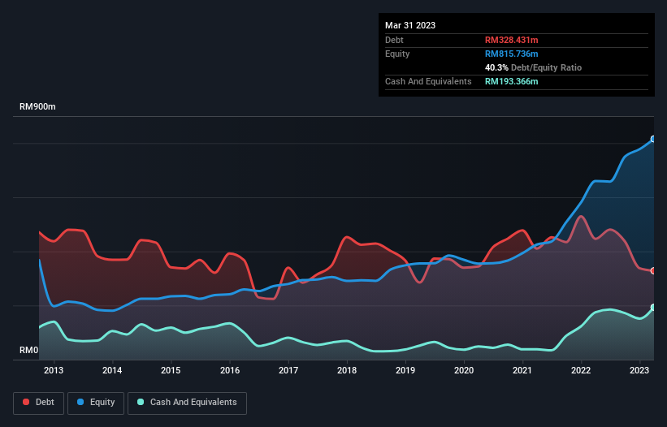667x427 pixels.
Task: Click the red Debt legend dot
Action: click(x=26, y=402)
